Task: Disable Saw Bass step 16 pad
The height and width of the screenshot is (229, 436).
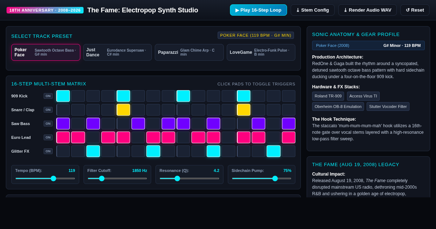Action: pyautogui.click(x=288, y=124)
